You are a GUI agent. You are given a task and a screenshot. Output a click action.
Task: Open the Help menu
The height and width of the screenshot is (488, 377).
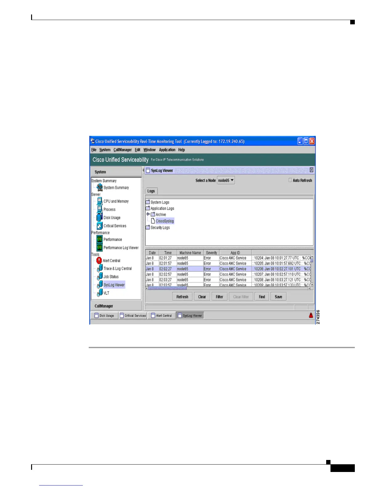coord(182,150)
